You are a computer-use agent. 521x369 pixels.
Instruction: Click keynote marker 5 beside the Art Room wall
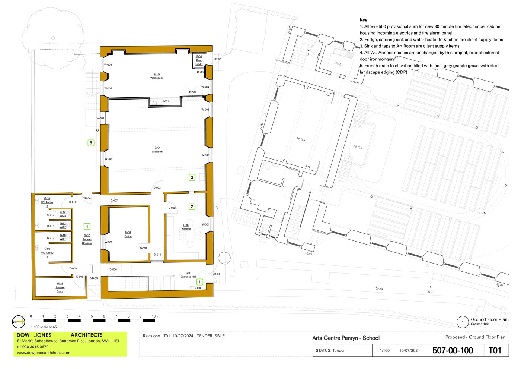coord(90,142)
